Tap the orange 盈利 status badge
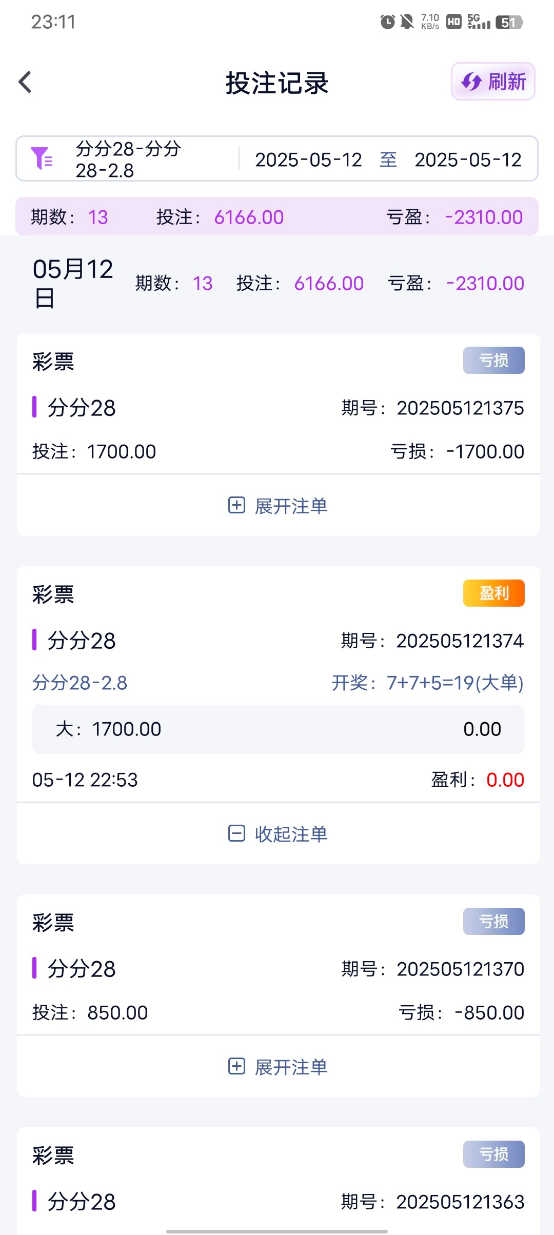The width and height of the screenshot is (554, 1235). click(x=493, y=593)
